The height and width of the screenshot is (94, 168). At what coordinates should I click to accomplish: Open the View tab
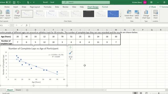[x=74, y=7]
